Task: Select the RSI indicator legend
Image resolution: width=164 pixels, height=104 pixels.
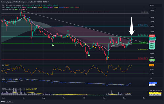Action: (3, 65)
